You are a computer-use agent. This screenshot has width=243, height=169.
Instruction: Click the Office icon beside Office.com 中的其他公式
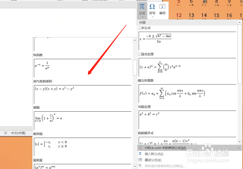click(140, 148)
